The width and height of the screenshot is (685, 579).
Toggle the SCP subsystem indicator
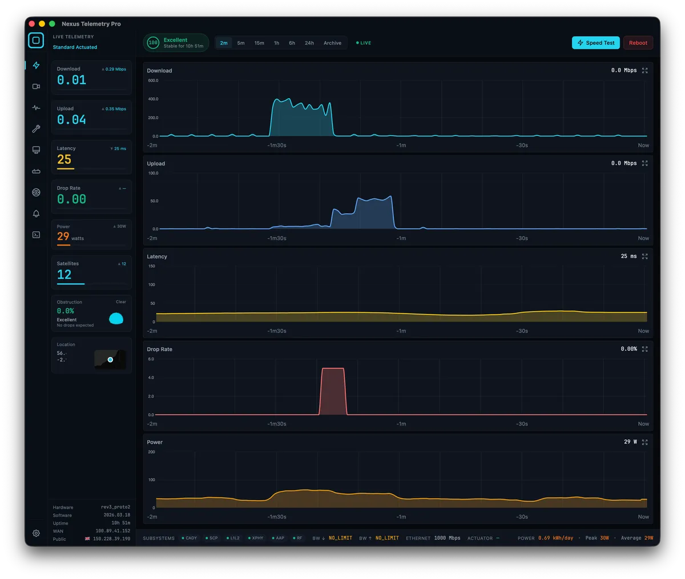click(211, 538)
